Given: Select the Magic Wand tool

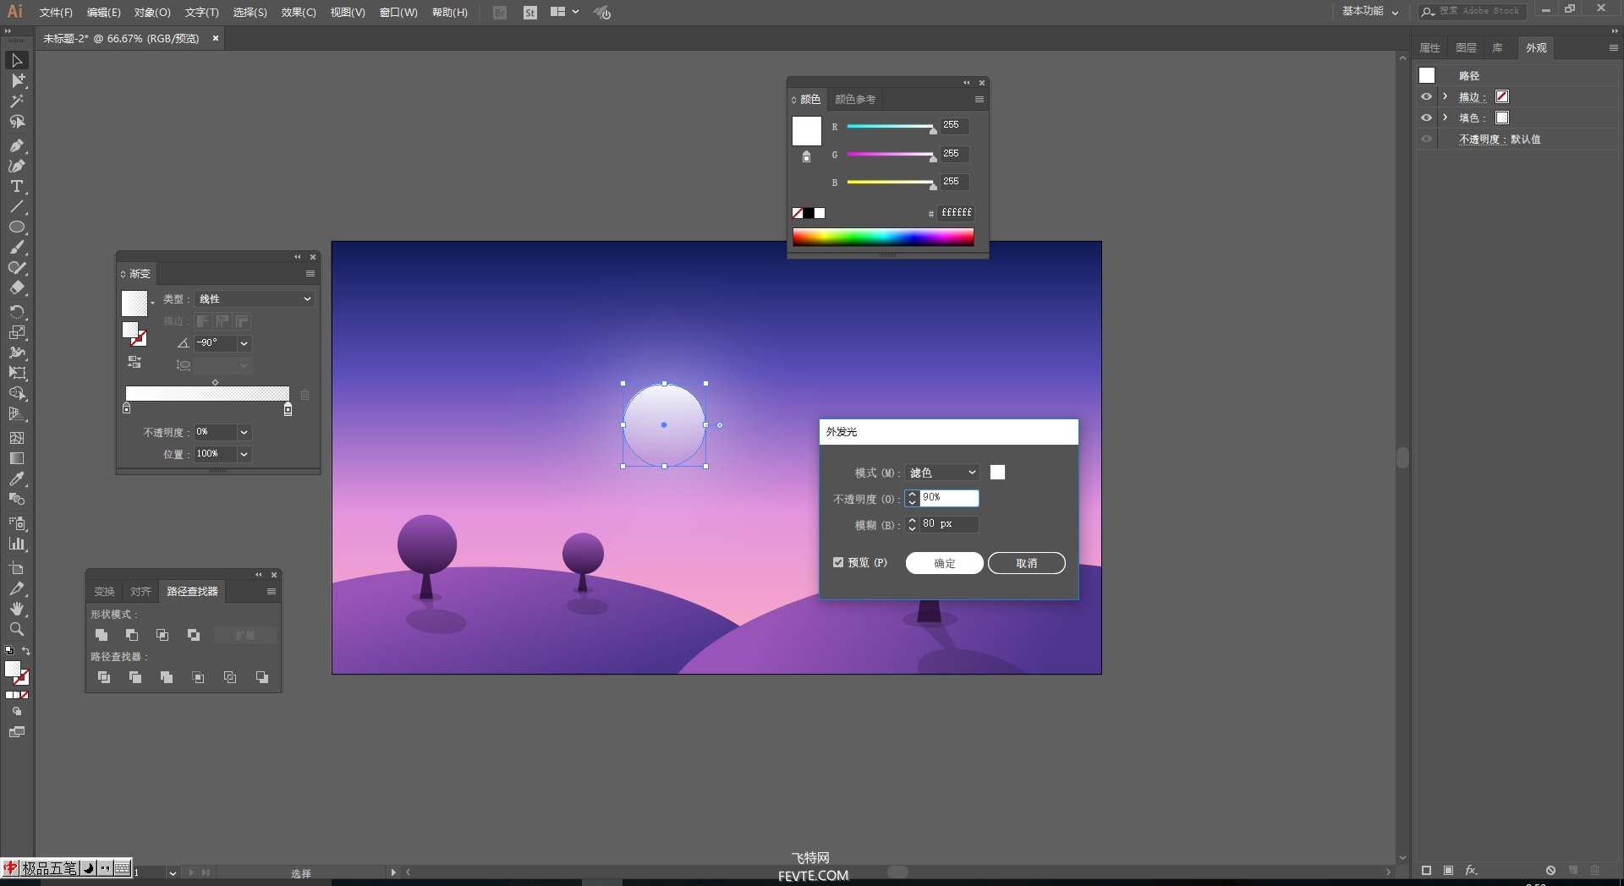Looking at the screenshot, I should 17,101.
